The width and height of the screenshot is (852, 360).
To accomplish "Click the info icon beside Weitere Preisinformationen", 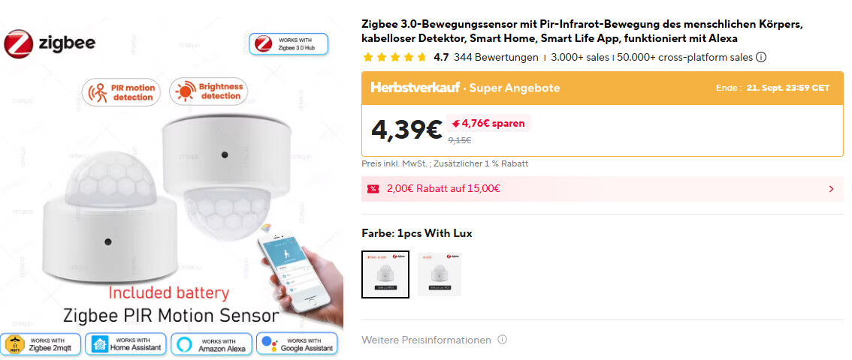I will [502, 340].
